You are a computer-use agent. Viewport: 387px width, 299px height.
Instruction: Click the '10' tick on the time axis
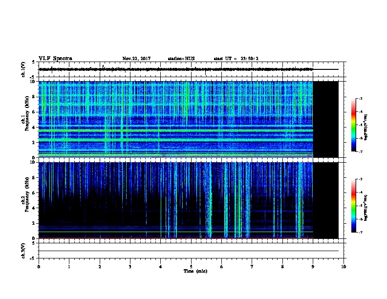(344, 266)
